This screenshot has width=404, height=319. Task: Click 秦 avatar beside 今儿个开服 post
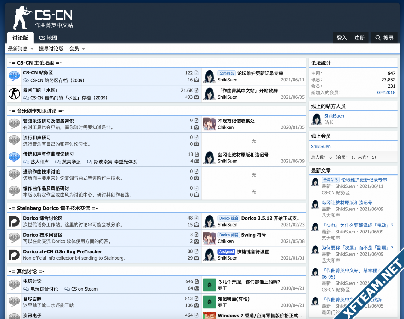click(x=209, y=285)
